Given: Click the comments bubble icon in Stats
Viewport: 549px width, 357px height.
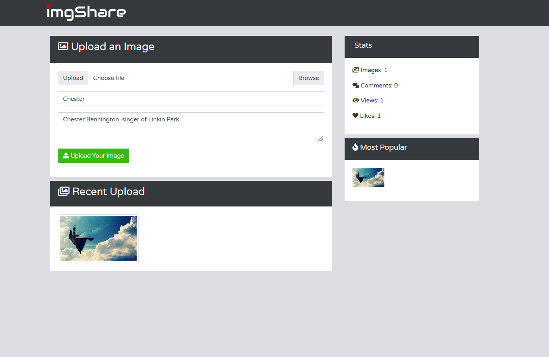Looking at the screenshot, I should point(355,85).
